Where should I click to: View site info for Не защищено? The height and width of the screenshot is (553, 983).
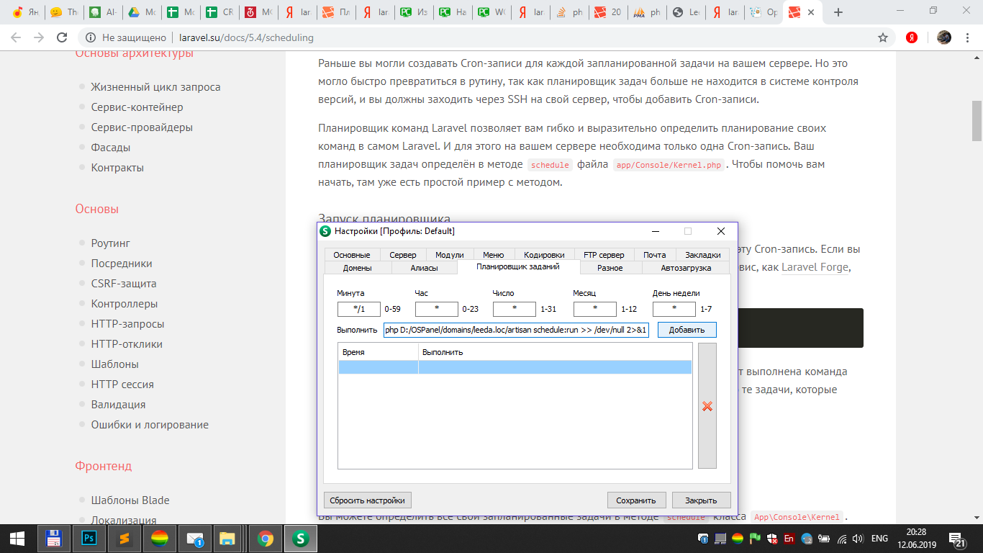127,37
